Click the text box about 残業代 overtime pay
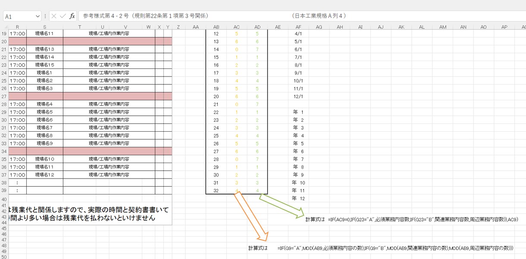The height and width of the screenshot is (259, 526). pos(90,214)
